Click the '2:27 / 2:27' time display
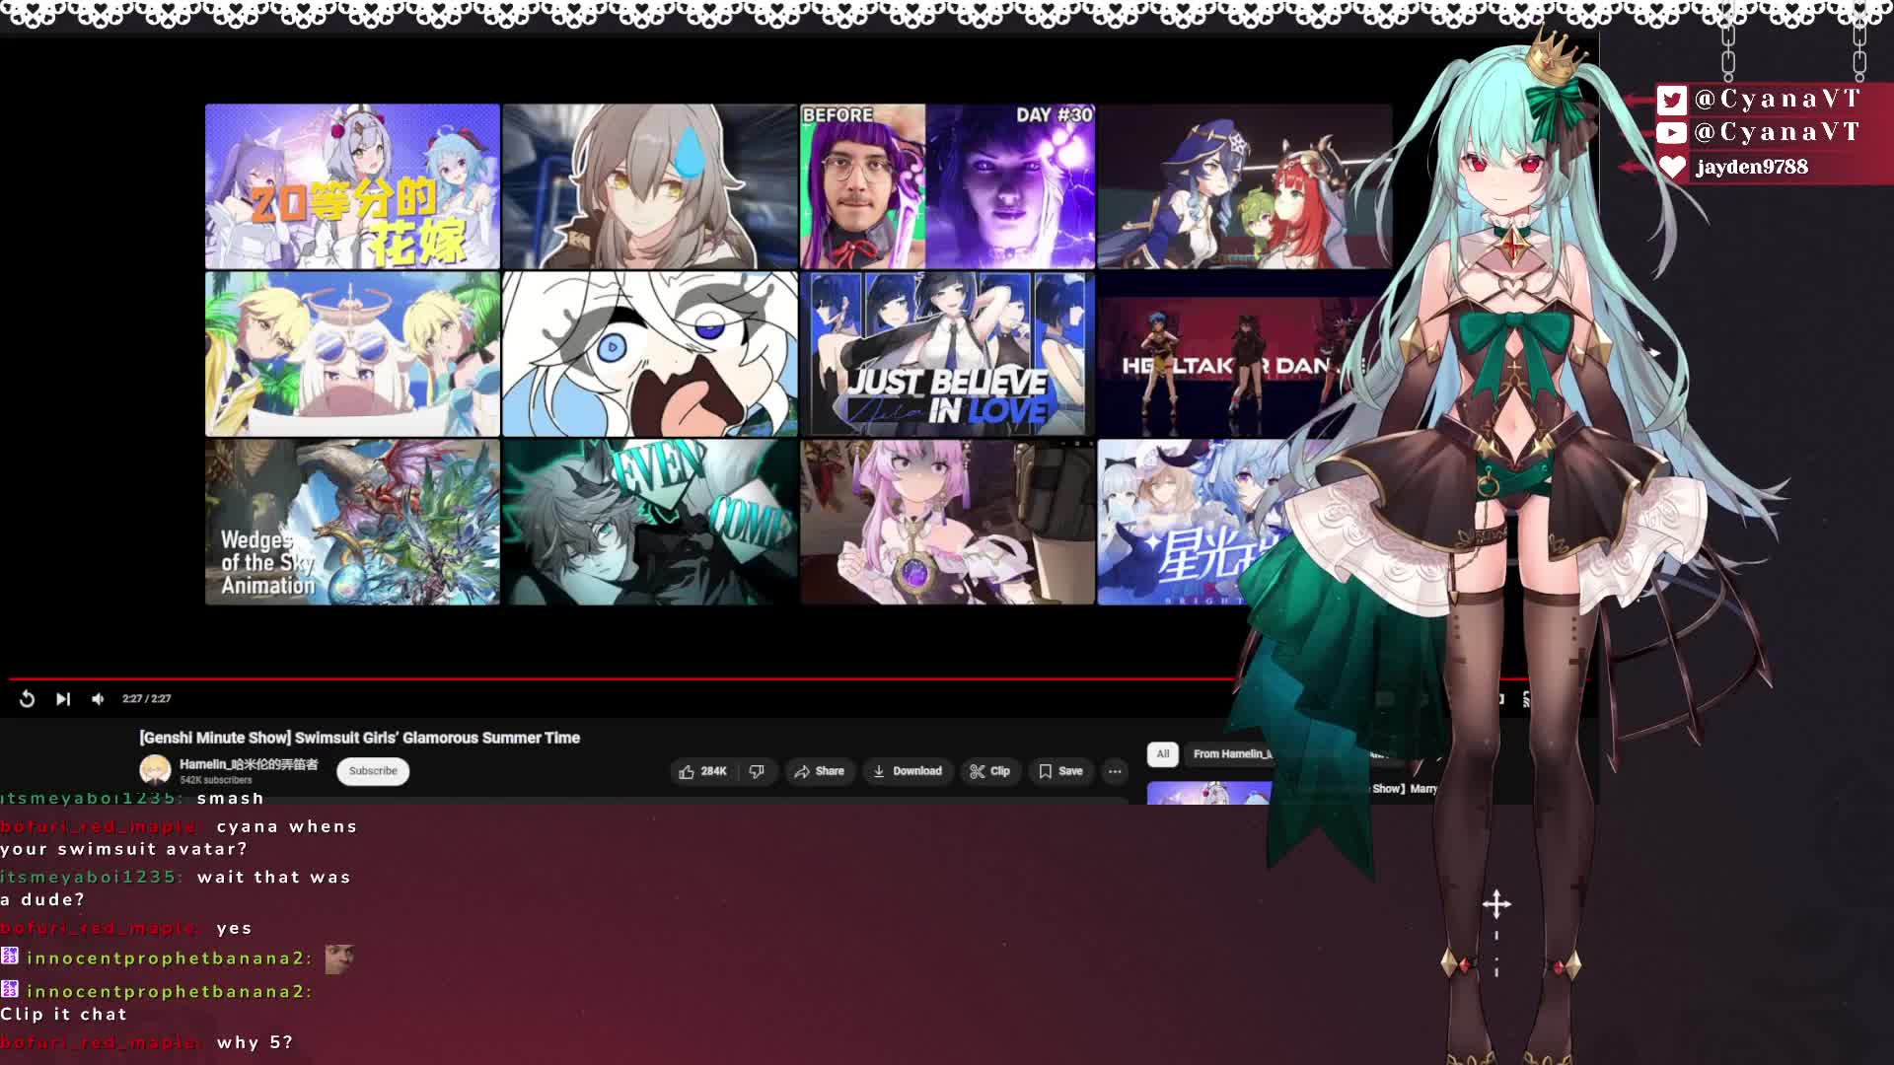The height and width of the screenshot is (1065, 1894). (146, 699)
